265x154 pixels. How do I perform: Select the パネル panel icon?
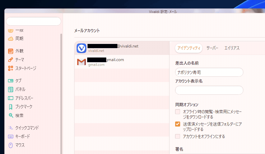[11, 89]
